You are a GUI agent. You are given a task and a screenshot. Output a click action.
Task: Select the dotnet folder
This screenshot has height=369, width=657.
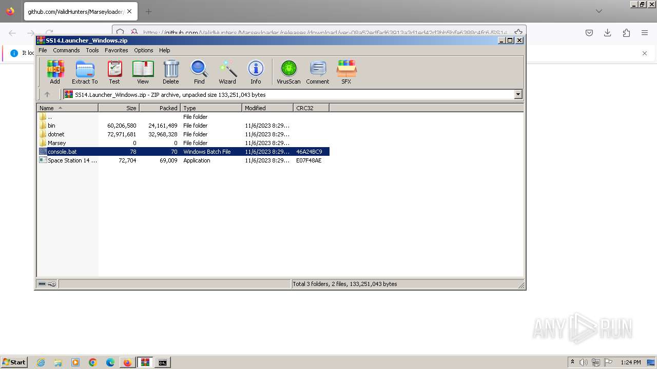(x=184, y=134)
